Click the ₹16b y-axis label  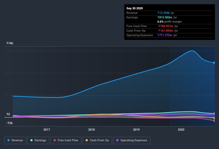(10, 43)
